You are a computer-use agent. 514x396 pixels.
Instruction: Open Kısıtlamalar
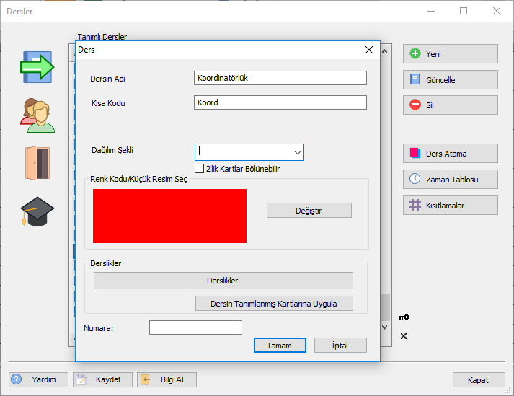[x=450, y=206]
